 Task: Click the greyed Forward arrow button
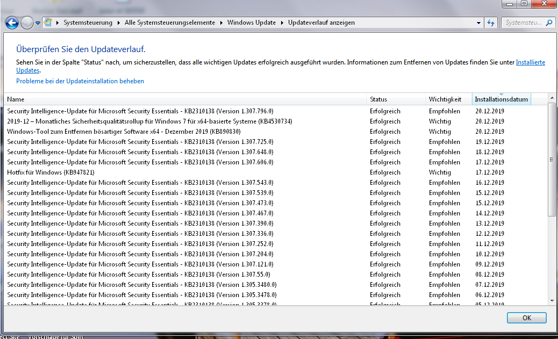[x=27, y=23]
